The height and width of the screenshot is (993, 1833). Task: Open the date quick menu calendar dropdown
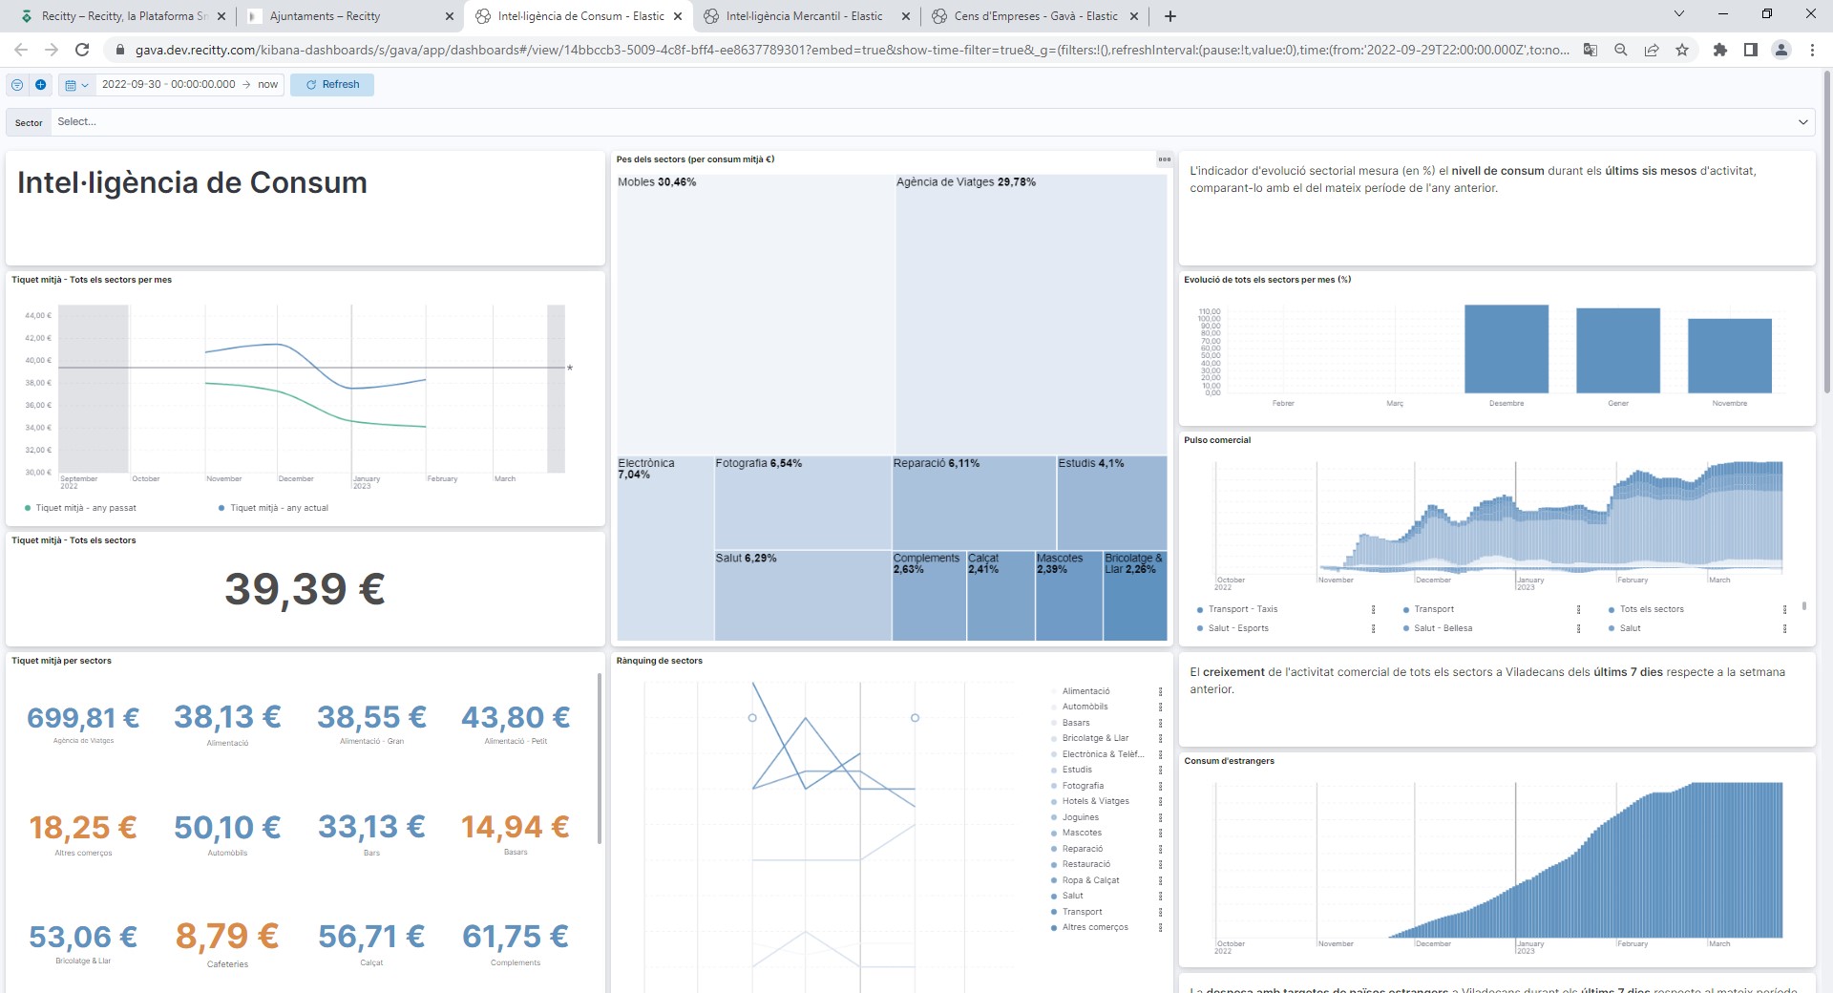tap(76, 85)
